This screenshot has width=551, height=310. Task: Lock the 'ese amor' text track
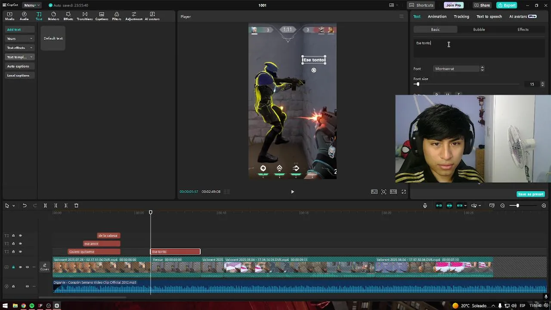click(13, 244)
